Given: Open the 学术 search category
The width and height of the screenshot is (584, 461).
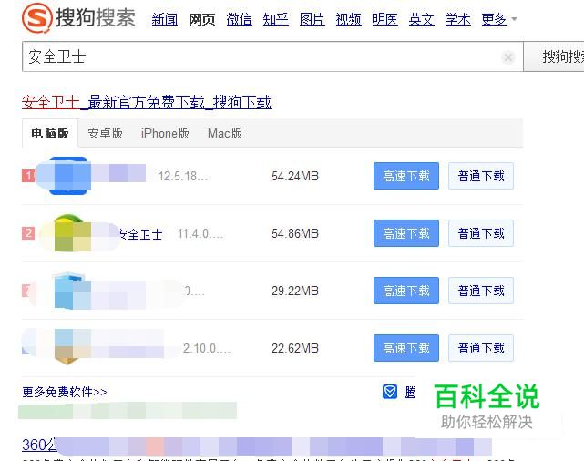Looking at the screenshot, I should click(x=457, y=19).
